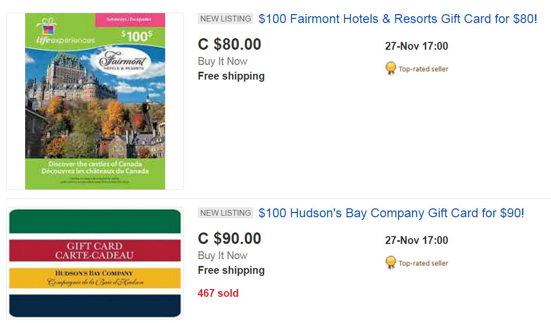Select Free shipping text on the Fairmont listing
The width and height of the screenshot is (551, 323).
click(231, 76)
